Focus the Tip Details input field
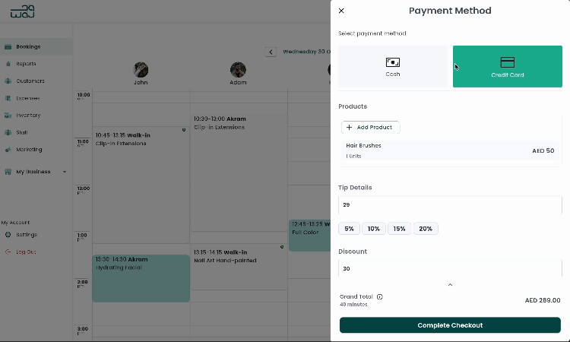 click(x=450, y=205)
